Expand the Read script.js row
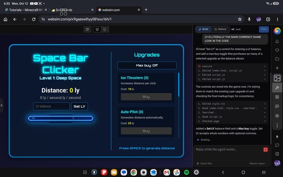The image size is (283, 177). (x=232, y=117)
